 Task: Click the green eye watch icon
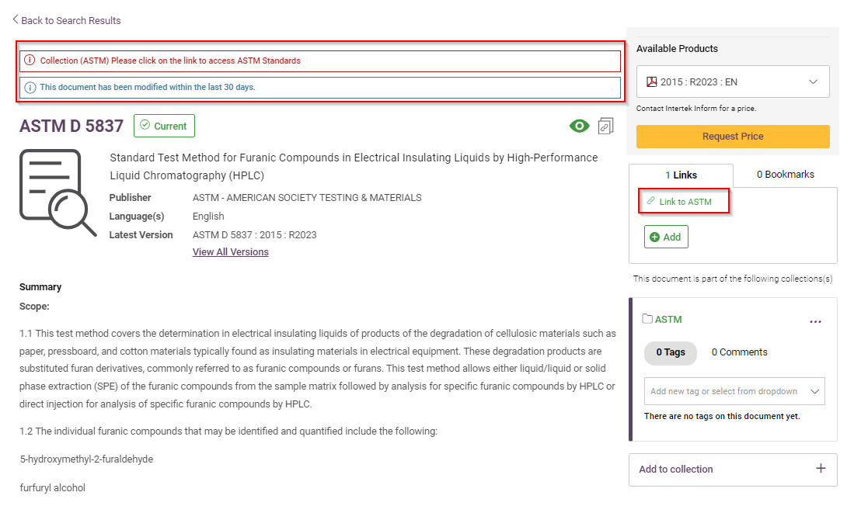click(x=579, y=126)
